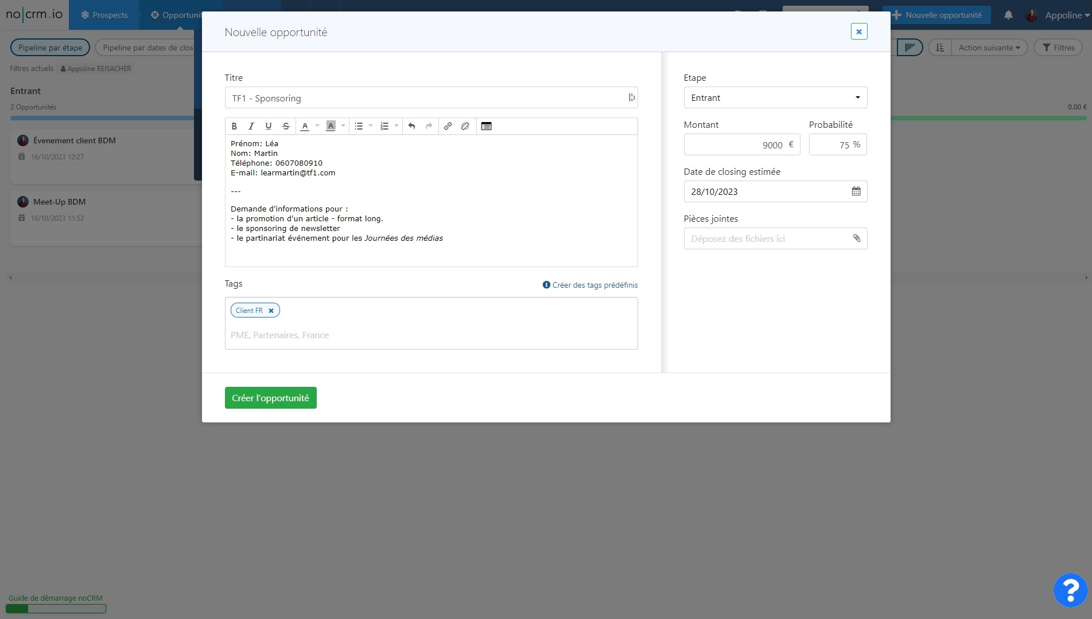The image size is (1092, 619).
Task: Open the text color dropdown arrow
Action: point(317,126)
